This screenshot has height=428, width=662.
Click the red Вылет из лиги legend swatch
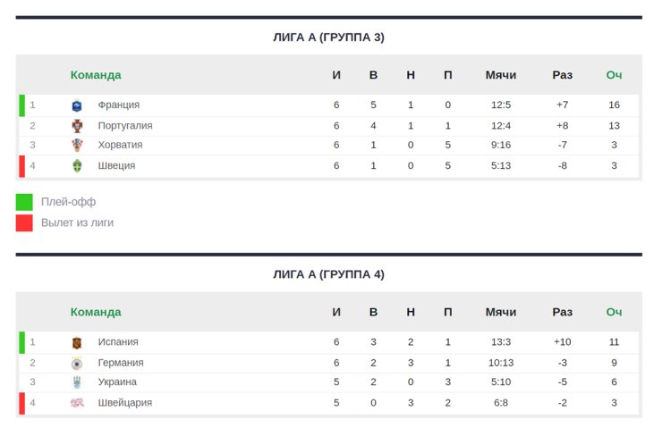click(24, 223)
